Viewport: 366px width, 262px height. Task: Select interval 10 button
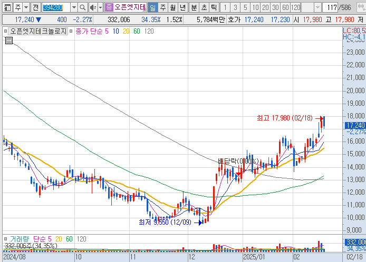[x=255, y=8]
